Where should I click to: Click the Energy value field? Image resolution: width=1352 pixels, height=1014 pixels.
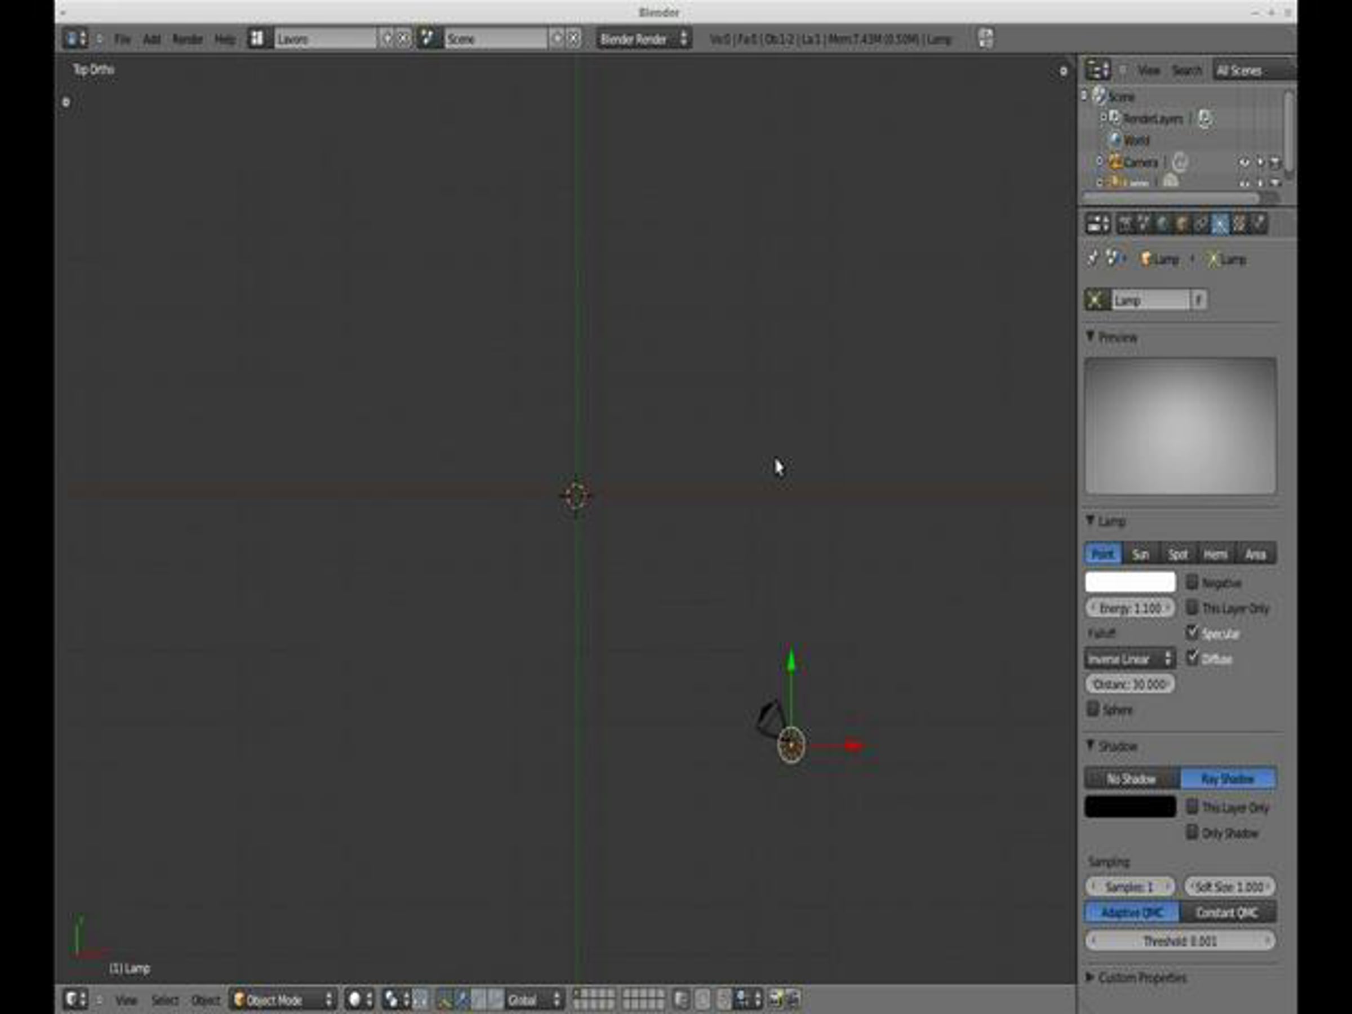pos(1129,608)
